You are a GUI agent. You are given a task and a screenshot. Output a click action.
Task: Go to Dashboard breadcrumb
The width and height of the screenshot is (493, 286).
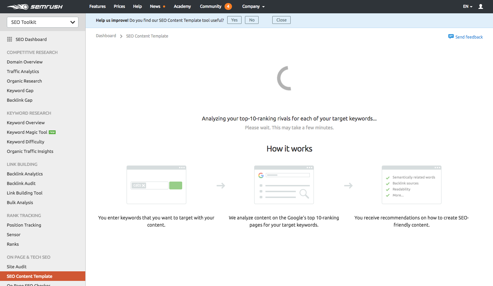pyautogui.click(x=106, y=36)
